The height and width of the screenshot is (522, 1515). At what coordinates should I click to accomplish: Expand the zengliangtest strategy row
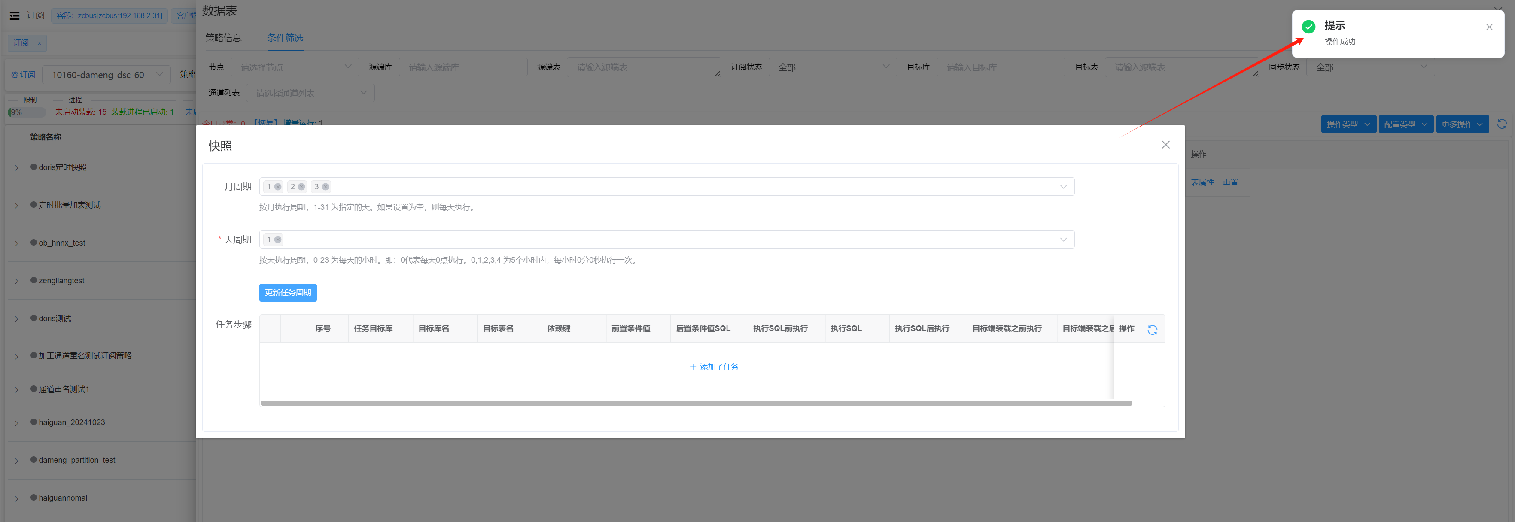point(16,281)
